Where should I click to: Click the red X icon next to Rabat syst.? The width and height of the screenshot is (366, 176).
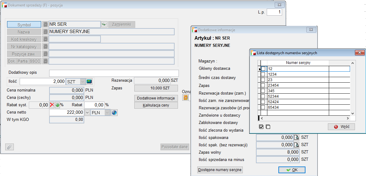pos(52,105)
